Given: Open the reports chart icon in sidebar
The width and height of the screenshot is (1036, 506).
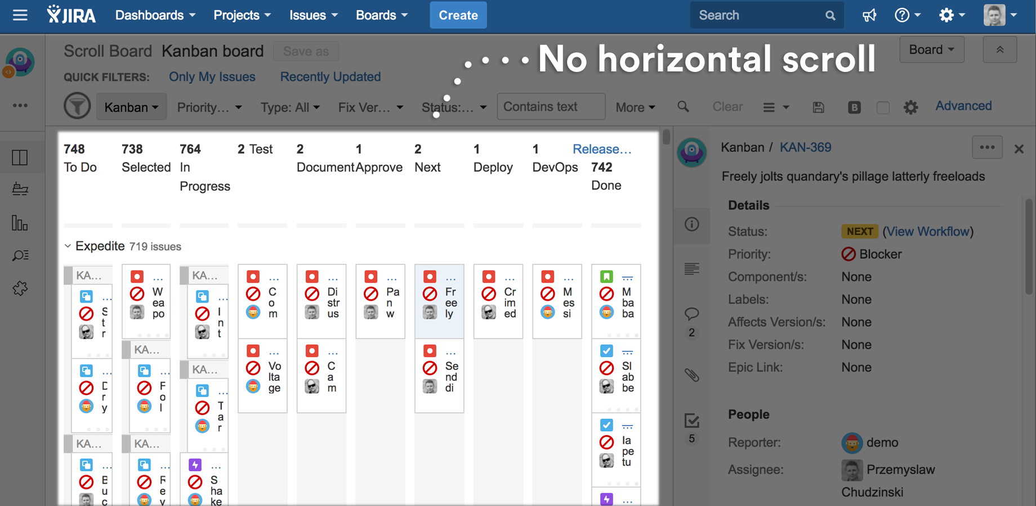Looking at the screenshot, I should [x=20, y=223].
